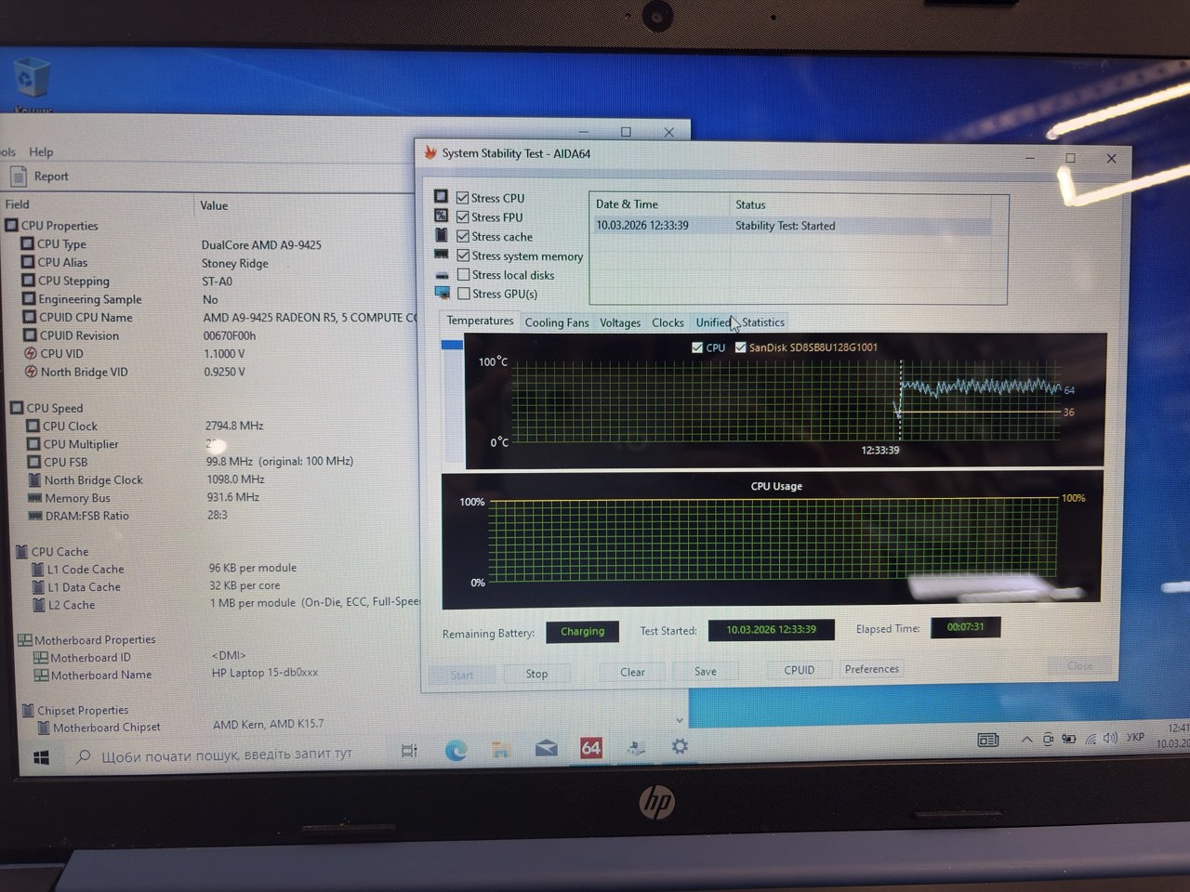This screenshot has width=1190, height=892.
Task: Click the Preferences button
Action: [x=871, y=669]
